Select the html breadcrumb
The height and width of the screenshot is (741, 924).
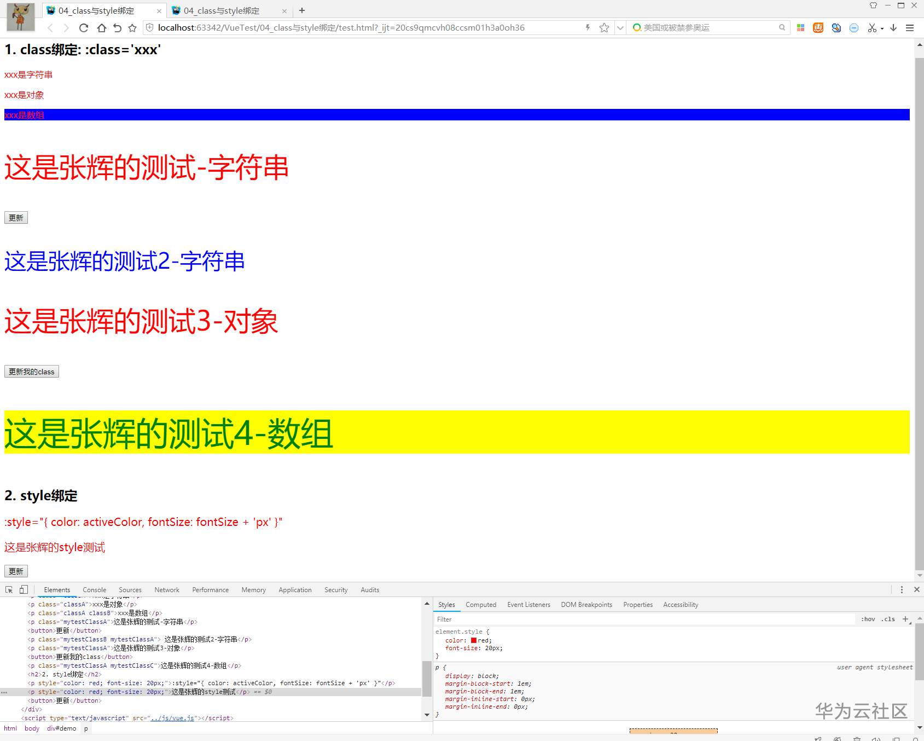click(10, 728)
